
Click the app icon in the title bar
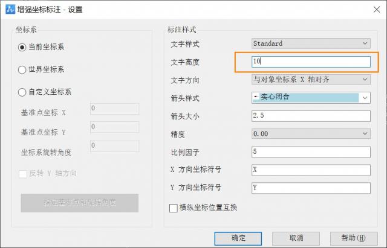10,9
